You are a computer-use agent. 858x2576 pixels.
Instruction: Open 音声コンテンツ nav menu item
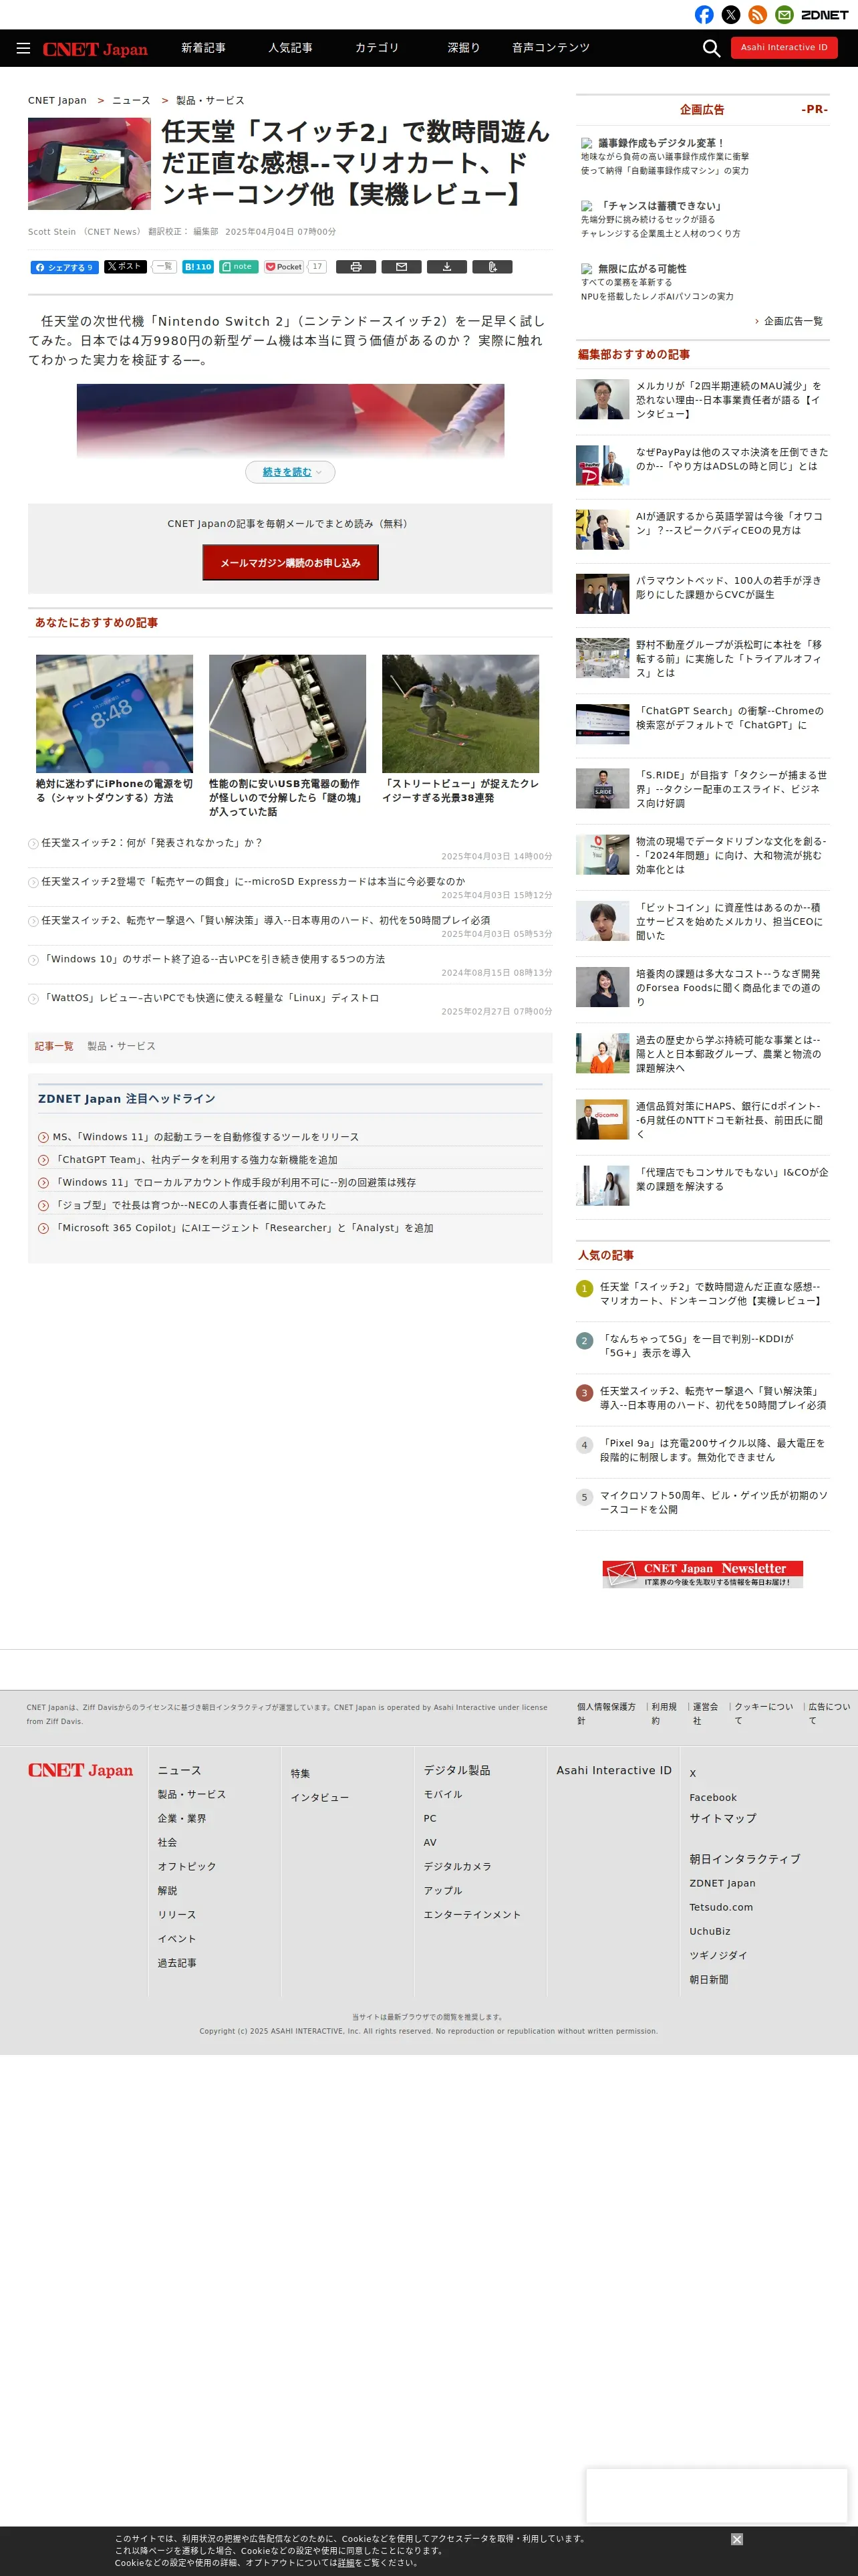click(x=551, y=48)
